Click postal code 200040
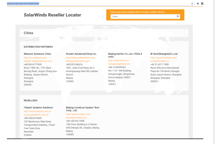The height and width of the screenshot is (144, 215). coord(27,85)
